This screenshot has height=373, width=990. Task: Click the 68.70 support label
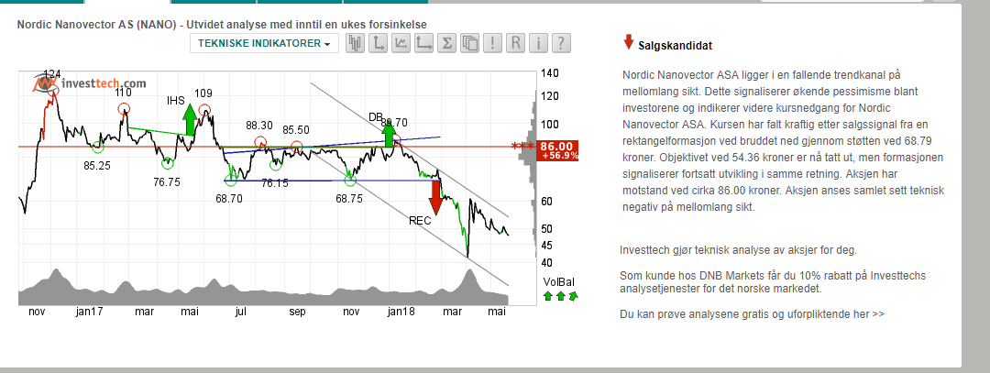[229, 198]
